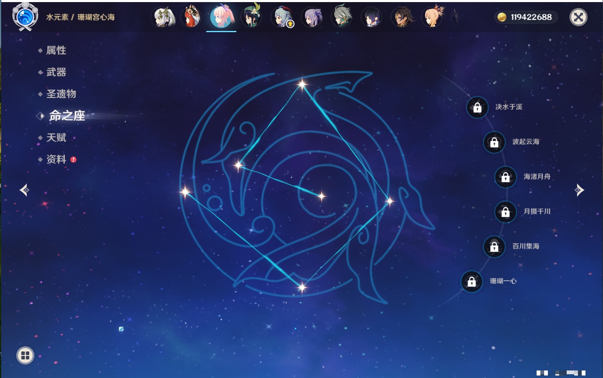This screenshot has height=378, width=603.
Task: Click the lock icon for 决水于溪
Action: [477, 107]
